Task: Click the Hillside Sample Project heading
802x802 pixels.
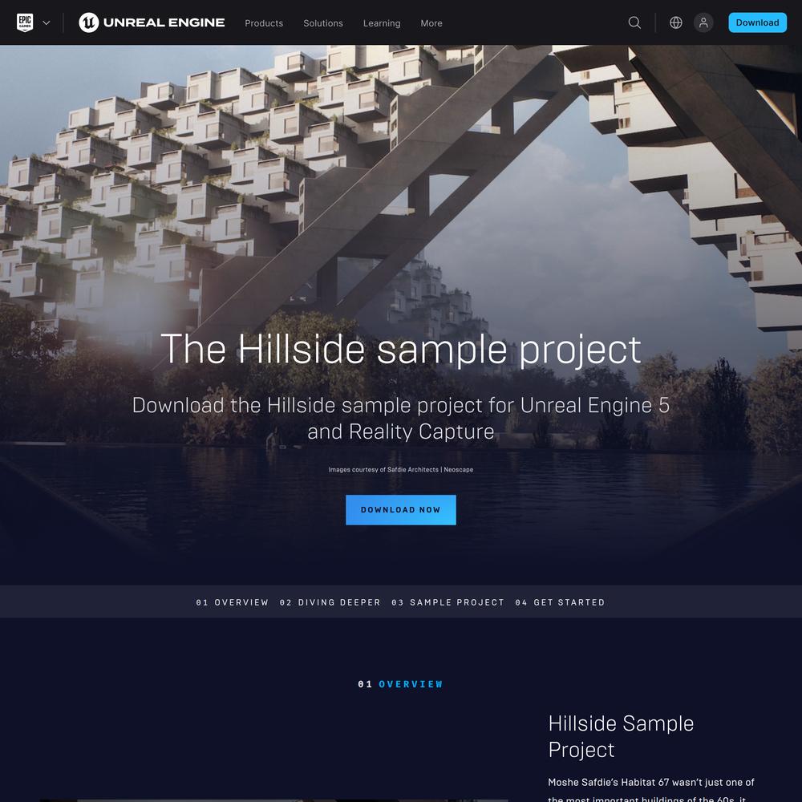Action: [x=621, y=736]
